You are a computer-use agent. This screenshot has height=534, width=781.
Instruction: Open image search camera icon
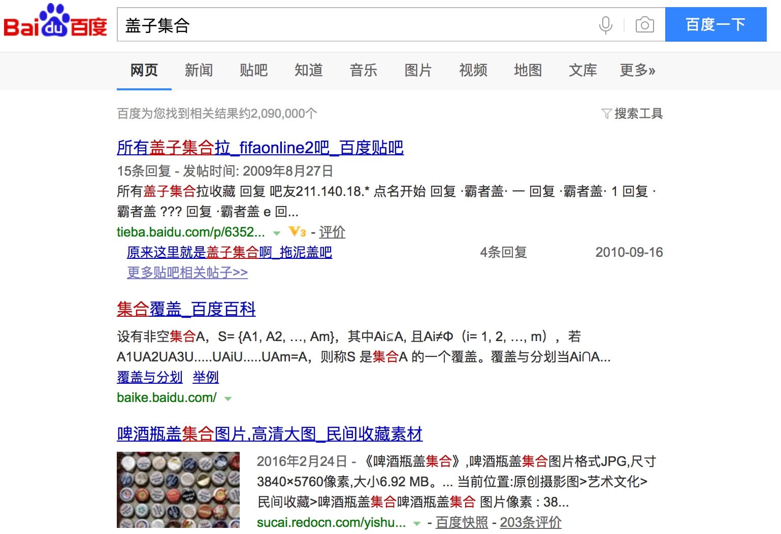click(644, 24)
